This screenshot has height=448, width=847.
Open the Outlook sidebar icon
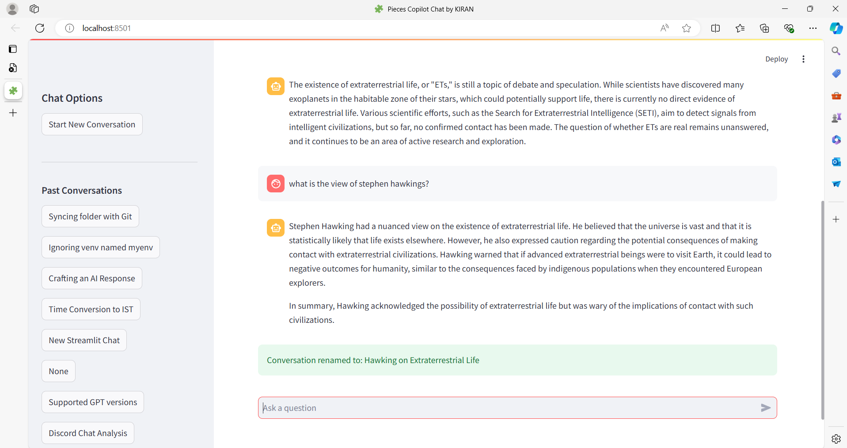click(836, 162)
